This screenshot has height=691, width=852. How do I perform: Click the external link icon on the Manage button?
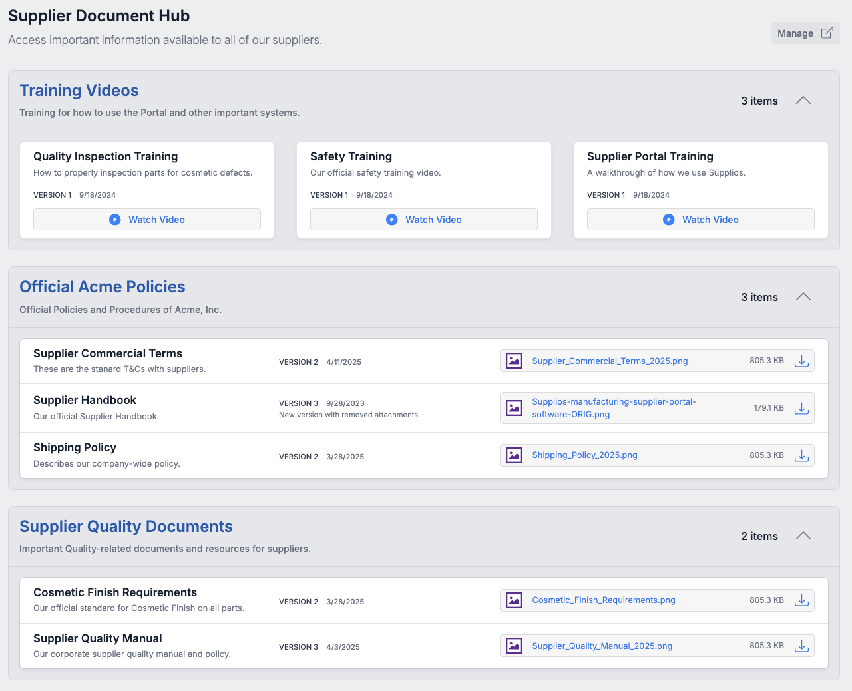click(x=827, y=32)
